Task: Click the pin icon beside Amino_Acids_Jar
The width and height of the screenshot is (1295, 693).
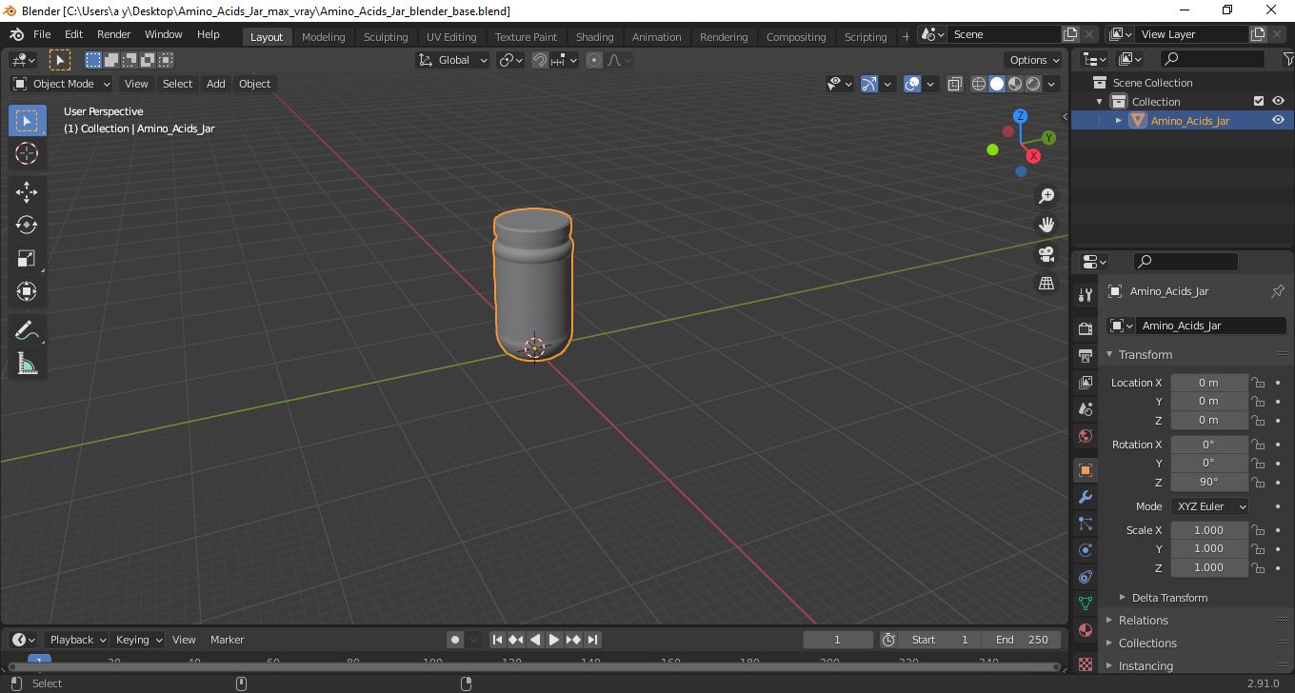Action: point(1278,291)
